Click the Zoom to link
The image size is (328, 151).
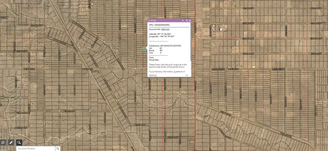pos(153,75)
